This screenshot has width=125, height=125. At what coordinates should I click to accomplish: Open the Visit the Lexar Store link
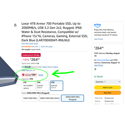pyautogui.click(x=30, y=44)
